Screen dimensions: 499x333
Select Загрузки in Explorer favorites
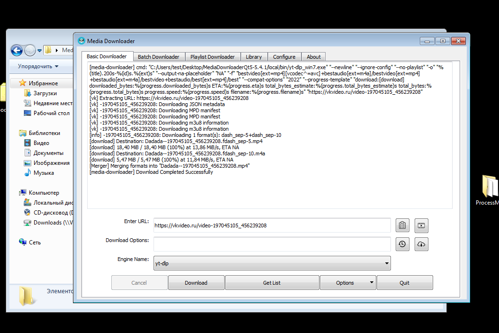coord(45,93)
